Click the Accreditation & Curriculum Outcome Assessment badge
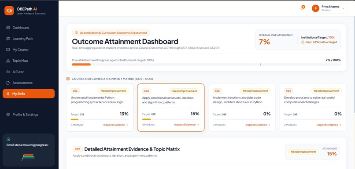 [111, 33]
